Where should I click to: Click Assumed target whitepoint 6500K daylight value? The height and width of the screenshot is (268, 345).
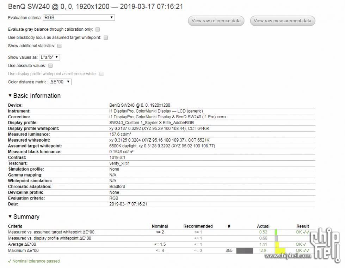(x=162, y=146)
